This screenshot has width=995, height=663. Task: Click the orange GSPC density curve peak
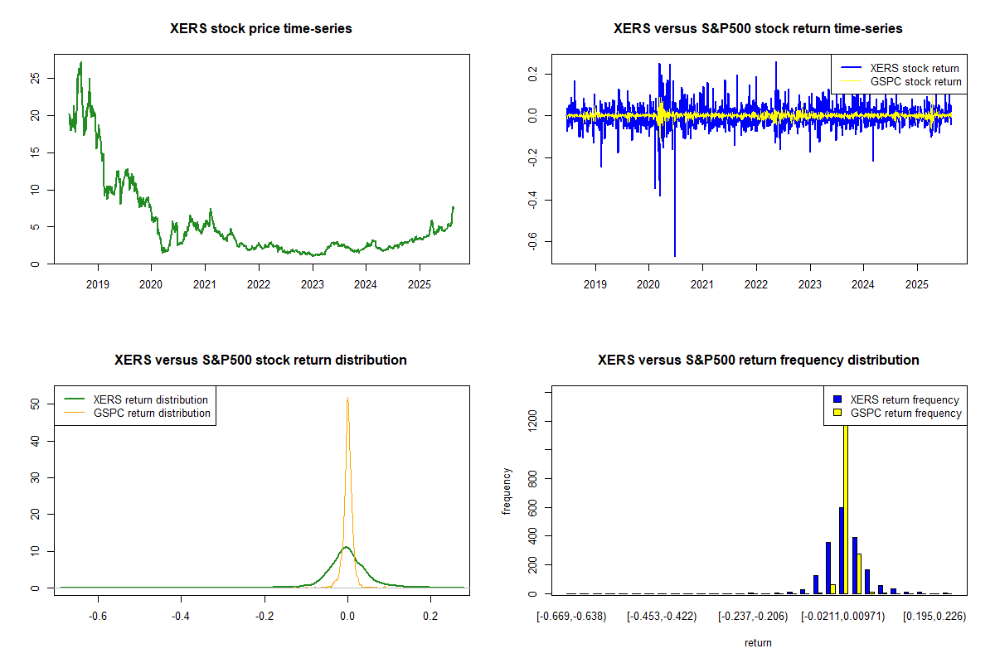347,400
